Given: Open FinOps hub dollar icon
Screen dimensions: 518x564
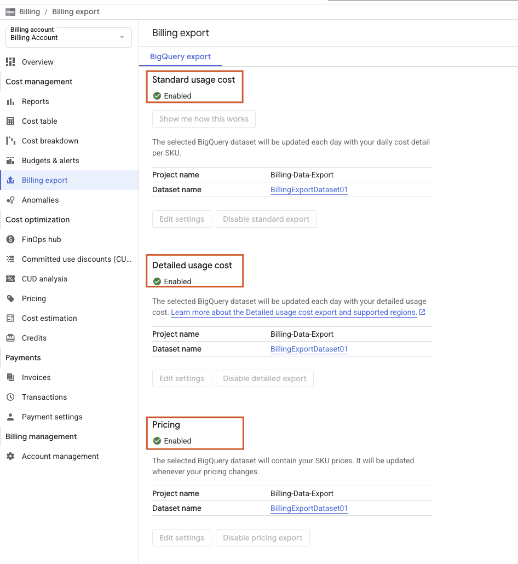Looking at the screenshot, I should coord(10,239).
